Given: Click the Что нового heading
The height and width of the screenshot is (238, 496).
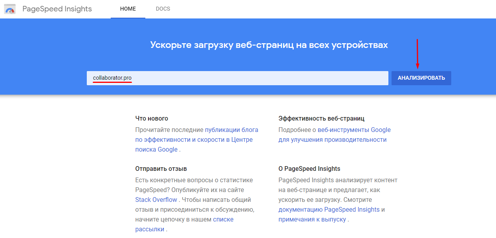Looking at the screenshot, I should [x=152, y=118].
